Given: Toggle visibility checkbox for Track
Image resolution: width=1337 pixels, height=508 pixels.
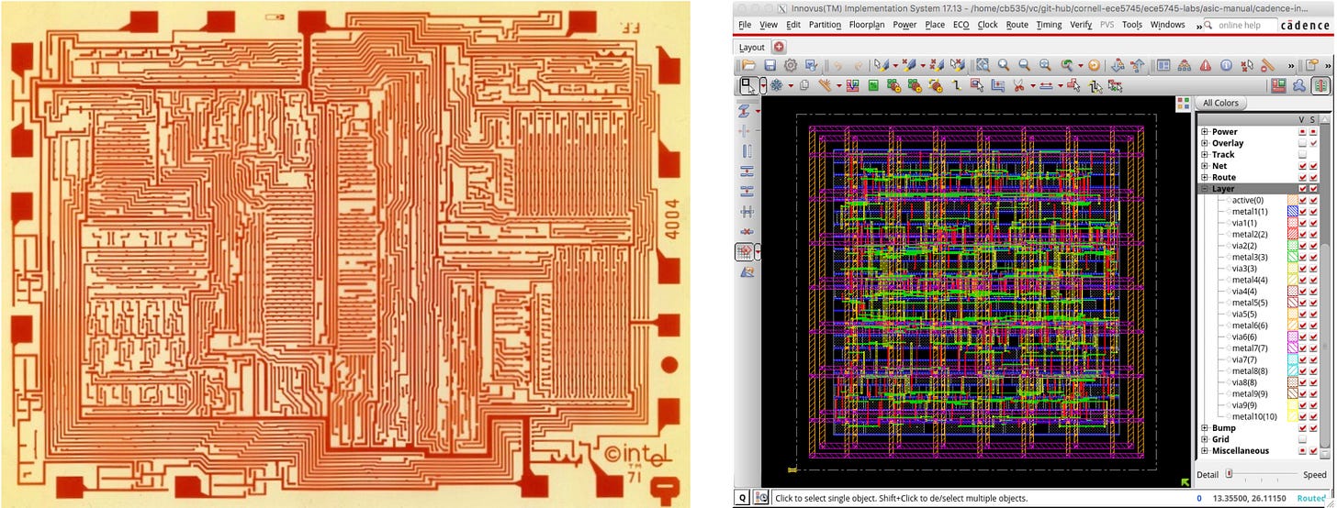Looking at the screenshot, I should 1302,155.
